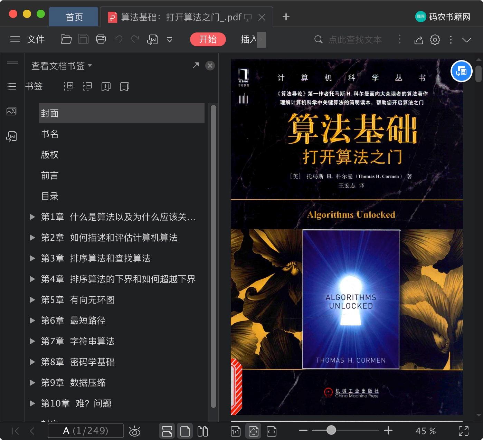Click the share icon in top bar
Image resolution: width=483 pixels, height=440 pixels.
[419, 40]
